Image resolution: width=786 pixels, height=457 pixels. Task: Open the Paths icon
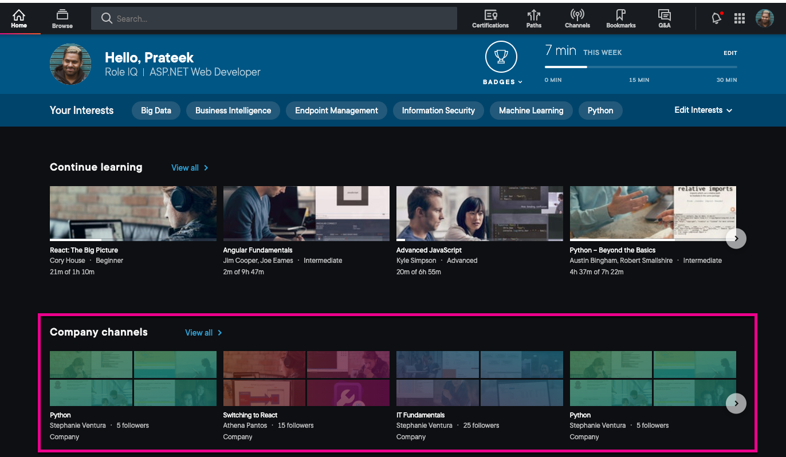point(534,18)
